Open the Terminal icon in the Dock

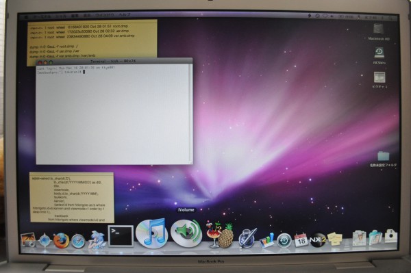(121, 236)
